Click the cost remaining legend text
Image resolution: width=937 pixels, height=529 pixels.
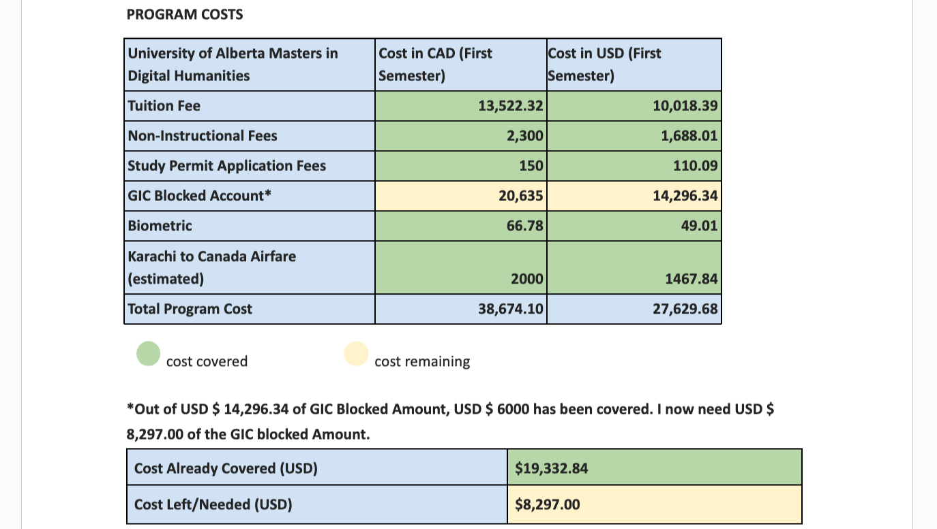pyautogui.click(x=422, y=361)
